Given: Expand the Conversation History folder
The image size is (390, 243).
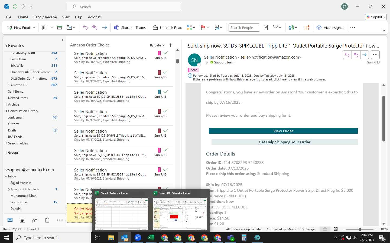Looking at the screenshot, I should coord(6,111).
